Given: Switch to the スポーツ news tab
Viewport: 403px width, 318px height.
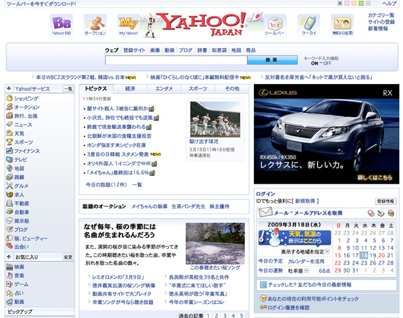Looking at the screenshot, I should pyautogui.click(x=198, y=89).
